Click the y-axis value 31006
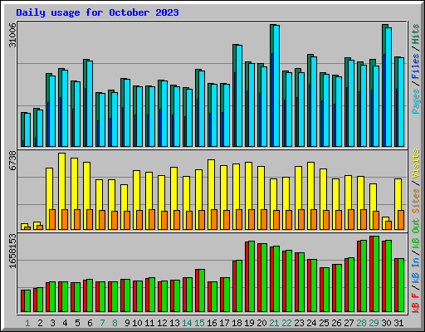 coord(12,35)
